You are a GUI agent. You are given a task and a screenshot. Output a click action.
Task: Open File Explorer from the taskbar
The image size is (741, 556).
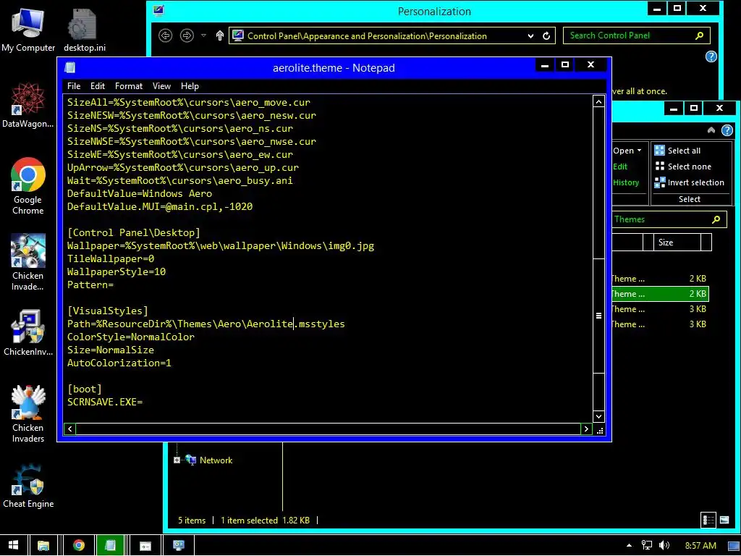point(43,546)
